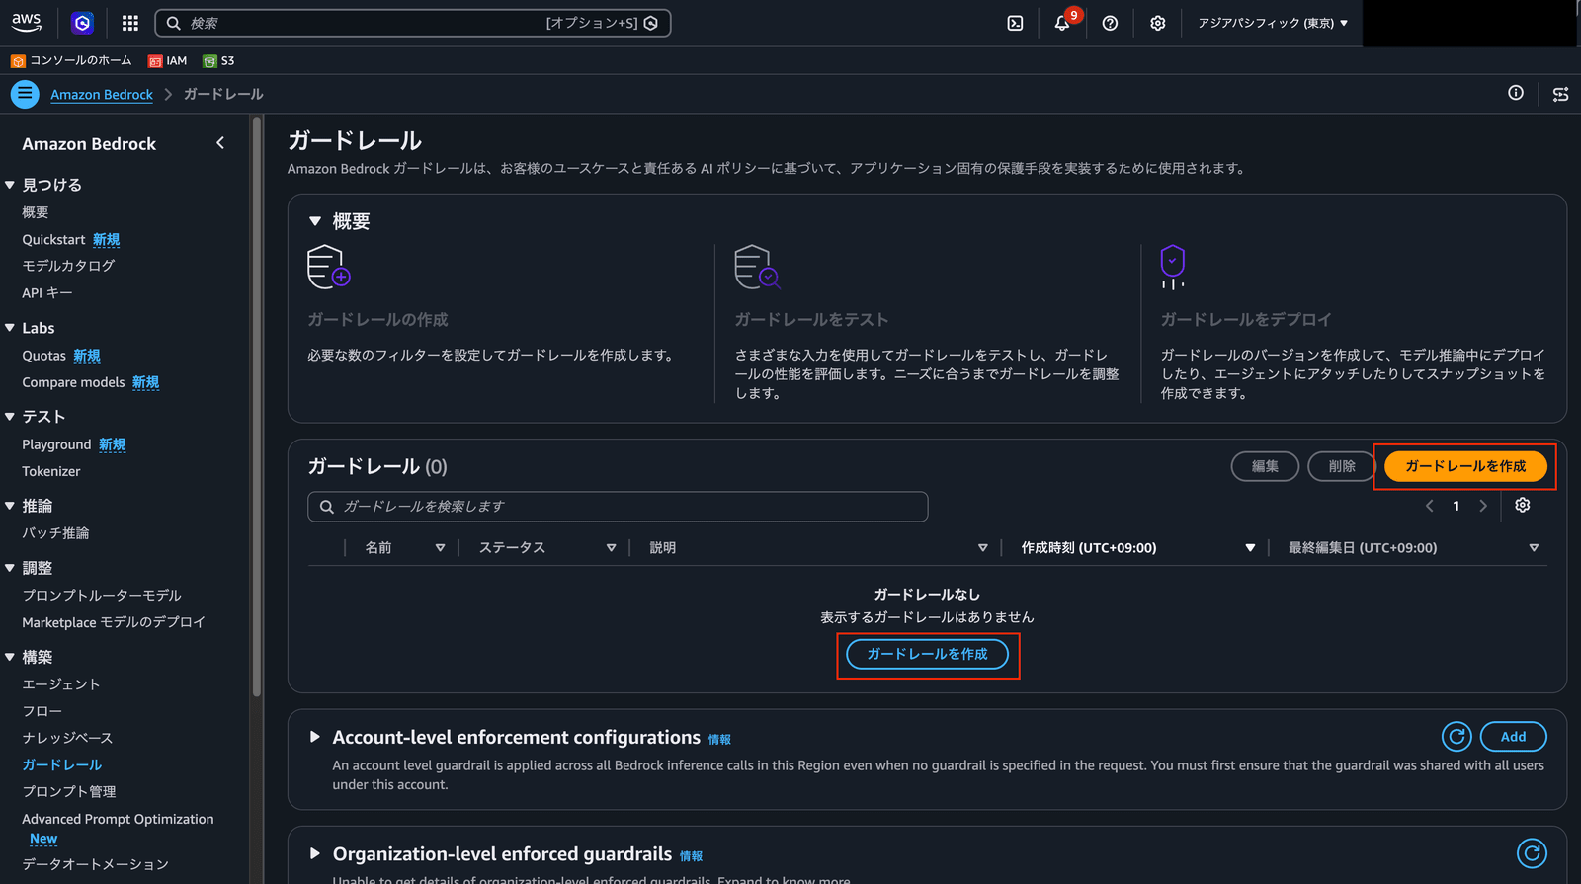The width and height of the screenshot is (1581, 884).
Task: Open the info panel icon
Action: pyautogui.click(x=1516, y=93)
